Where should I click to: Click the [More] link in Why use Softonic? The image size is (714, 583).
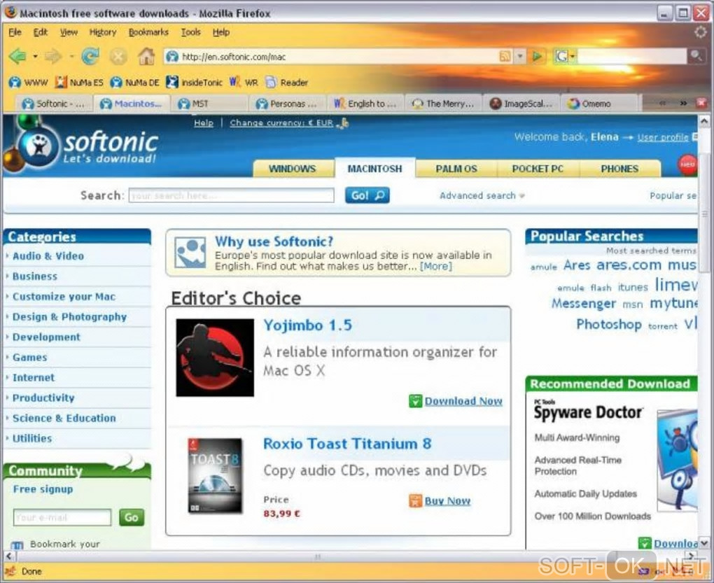coord(436,266)
